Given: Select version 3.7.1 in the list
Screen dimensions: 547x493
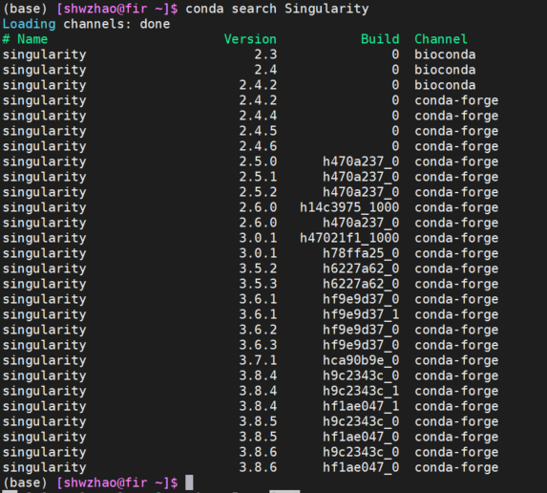Looking at the screenshot, I should (x=258, y=360).
